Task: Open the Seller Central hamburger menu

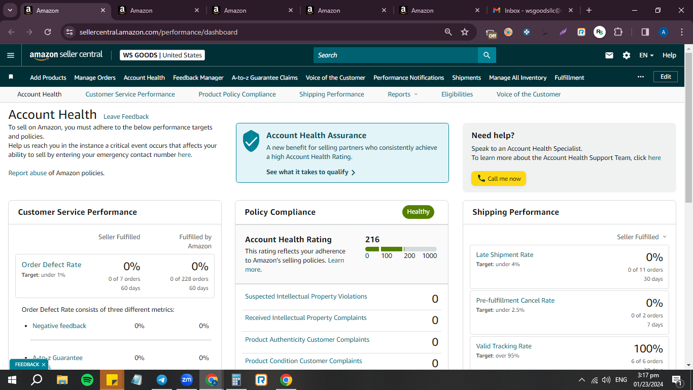Action: click(x=11, y=55)
